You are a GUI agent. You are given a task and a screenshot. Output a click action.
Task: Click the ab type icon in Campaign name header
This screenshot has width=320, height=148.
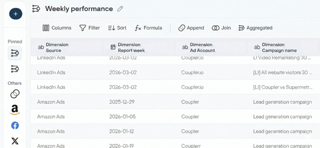tap(257, 47)
